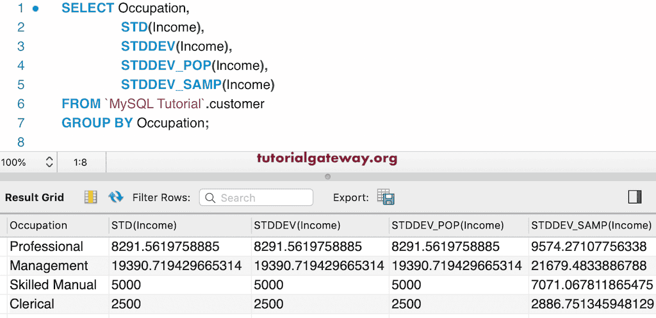The image size is (656, 318).
Task: Sort by the STDDEV_POP(Income) column header
Action: tap(459, 226)
